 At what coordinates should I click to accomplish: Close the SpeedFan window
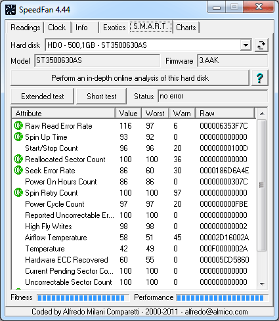pyautogui.click(x=259, y=7)
